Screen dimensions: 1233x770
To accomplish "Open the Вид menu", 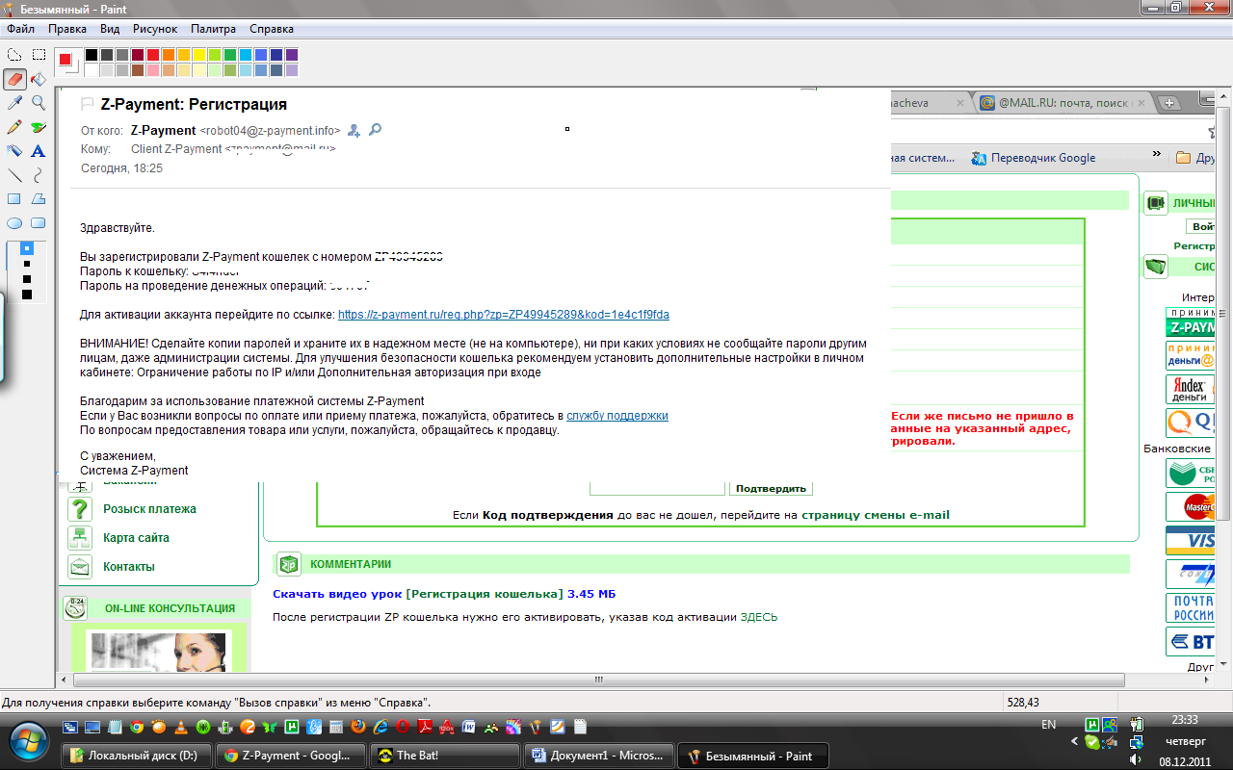I will [110, 29].
